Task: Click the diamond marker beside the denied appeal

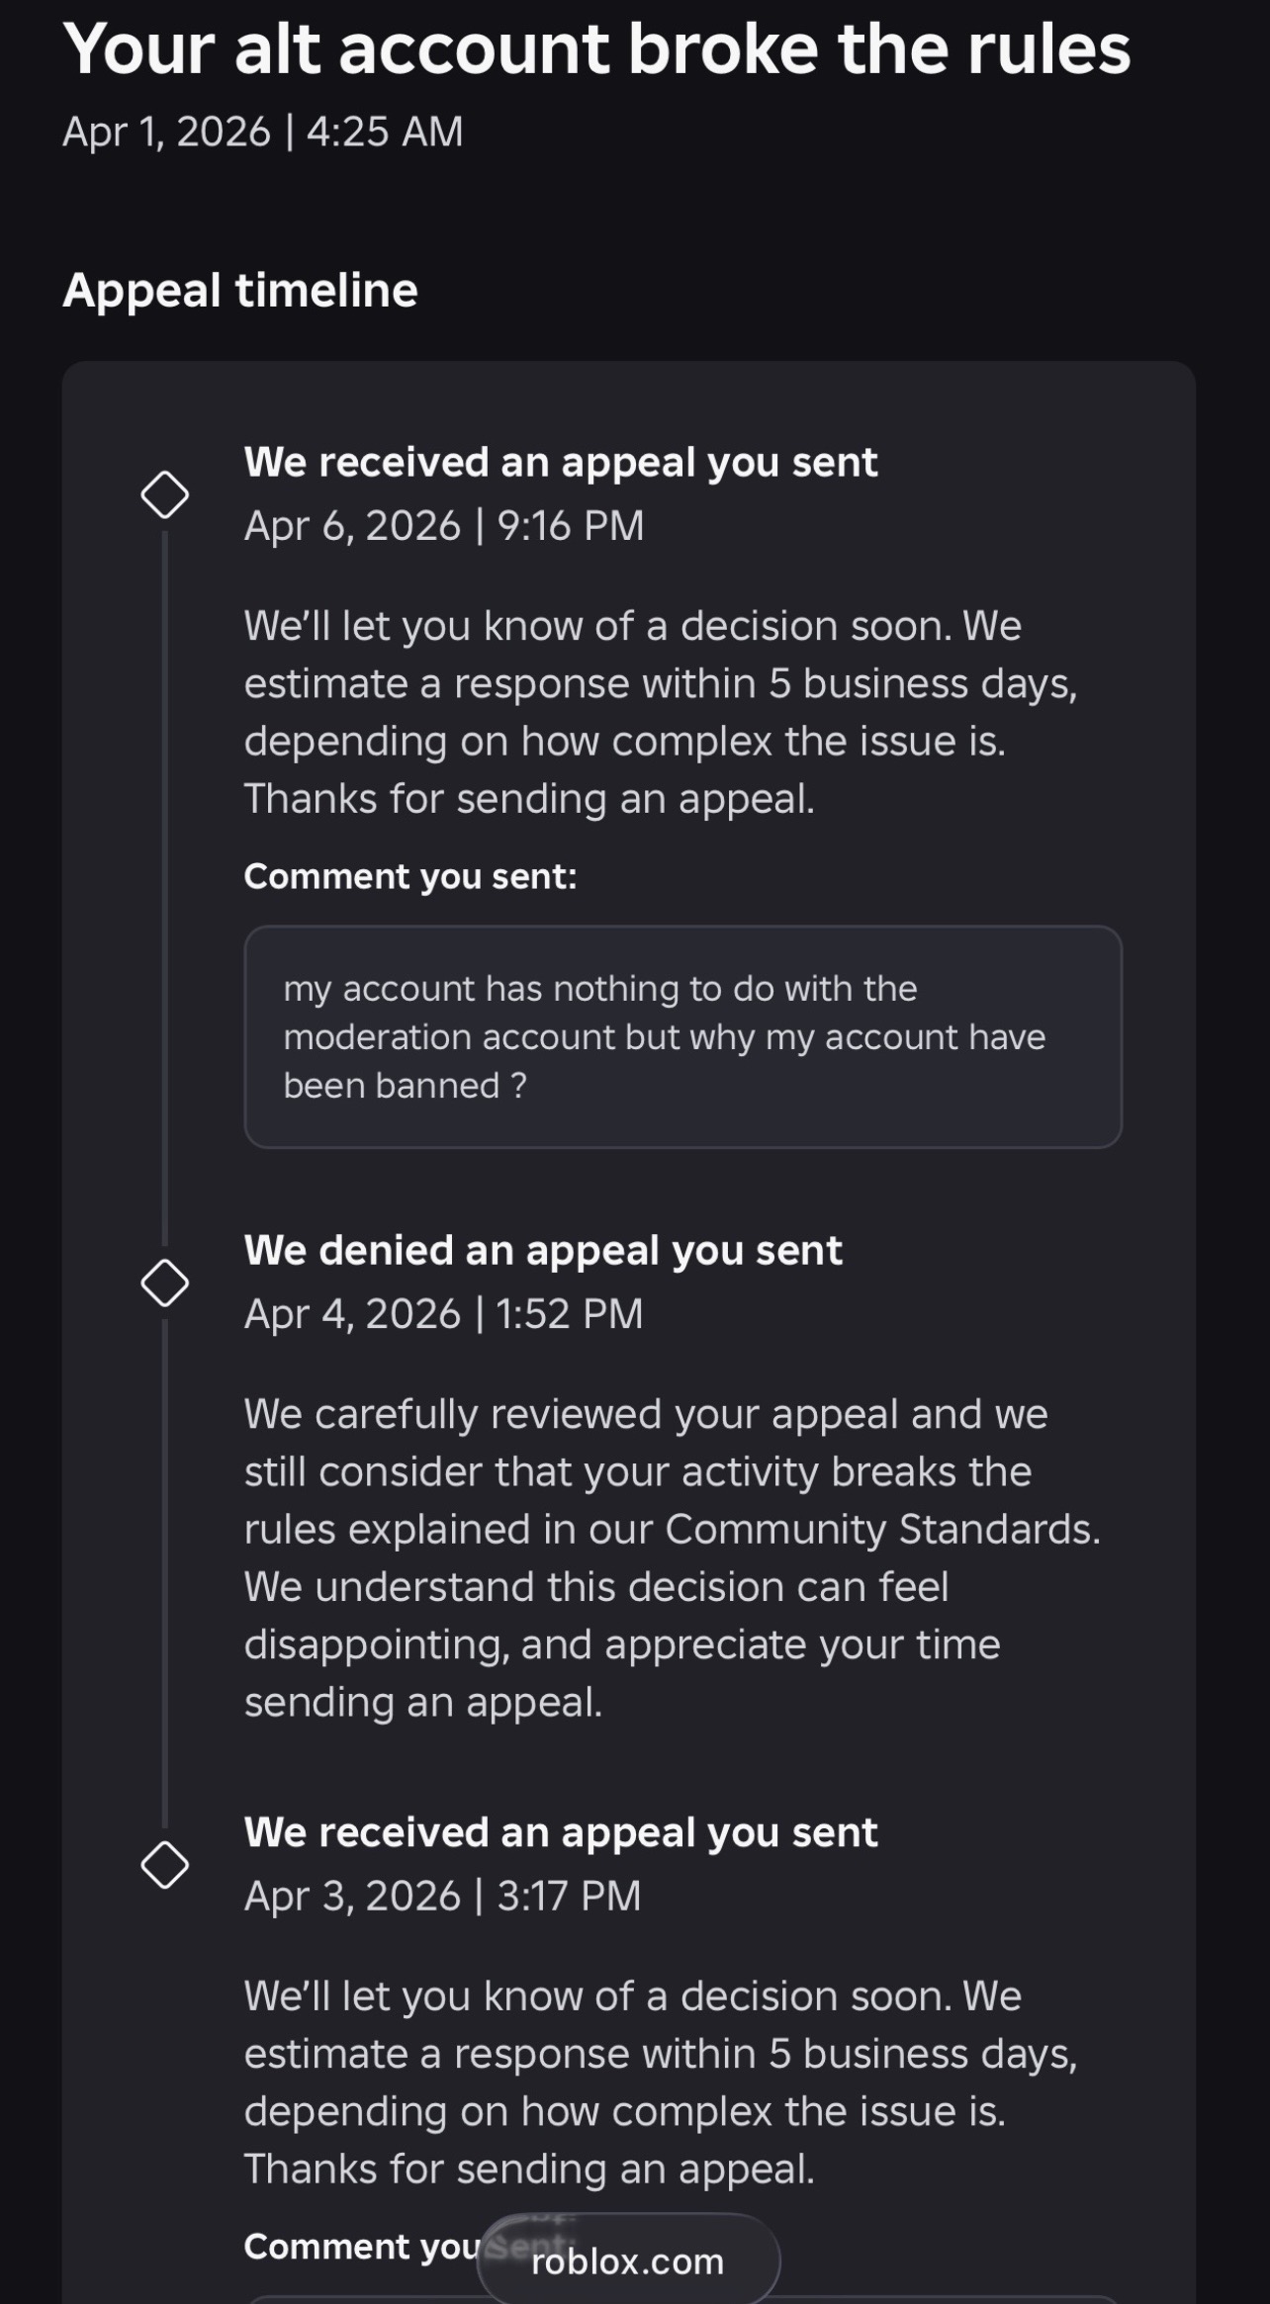Action: tap(165, 1283)
